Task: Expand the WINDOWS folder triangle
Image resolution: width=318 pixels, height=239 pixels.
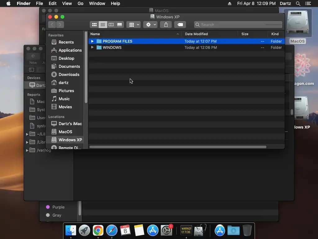Action: (x=92, y=47)
